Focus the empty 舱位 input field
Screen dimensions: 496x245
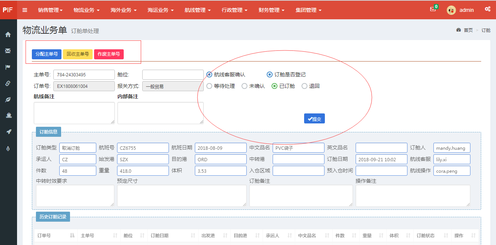173,75
